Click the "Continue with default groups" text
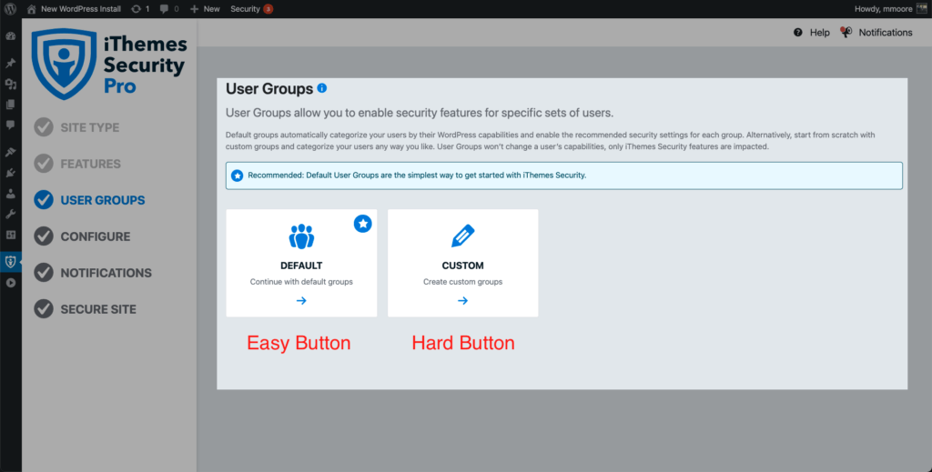Viewport: 932px width, 472px height. (x=301, y=282)
